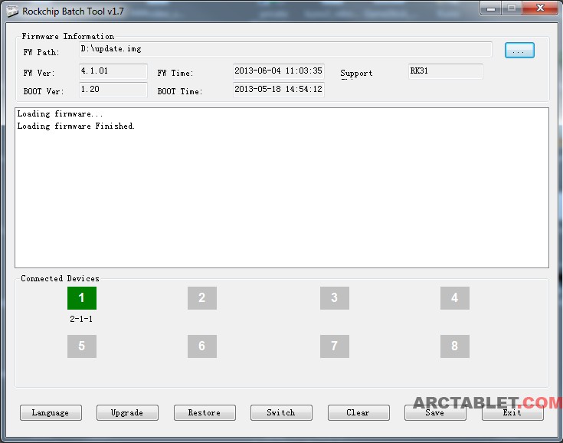Click the Restore button

click(205, 412)
